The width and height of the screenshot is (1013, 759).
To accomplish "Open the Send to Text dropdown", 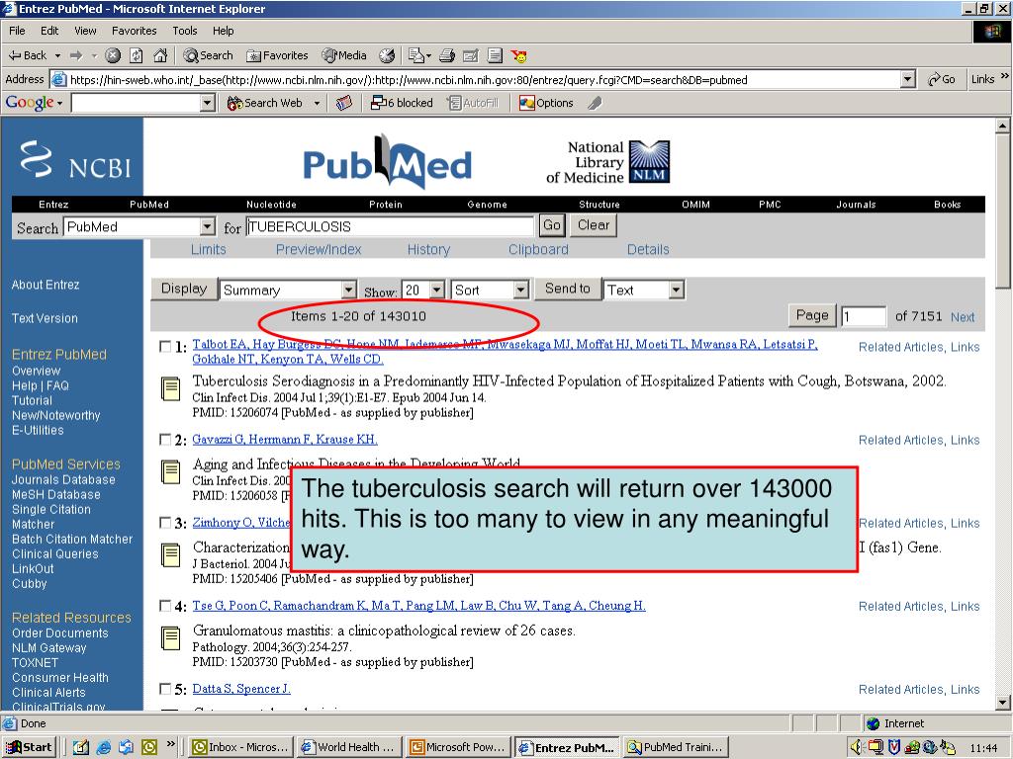I will coord(676,290).
